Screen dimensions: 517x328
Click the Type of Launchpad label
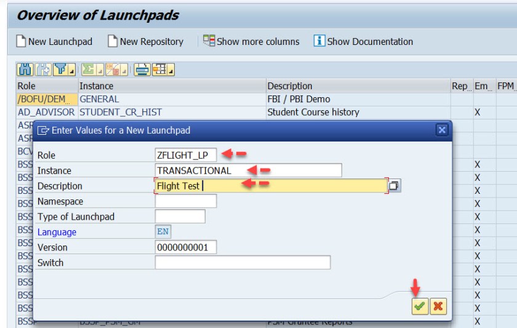click(x=76, y=217)
